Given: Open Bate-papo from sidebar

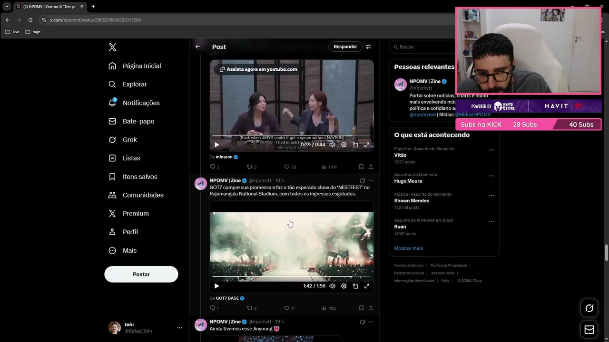Looking at the screenshot, I should pyautogui.click(x=131, y=121).
